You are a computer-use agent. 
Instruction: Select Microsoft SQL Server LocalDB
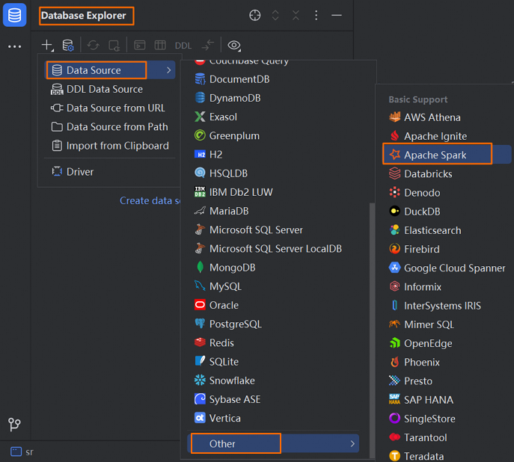273,248
